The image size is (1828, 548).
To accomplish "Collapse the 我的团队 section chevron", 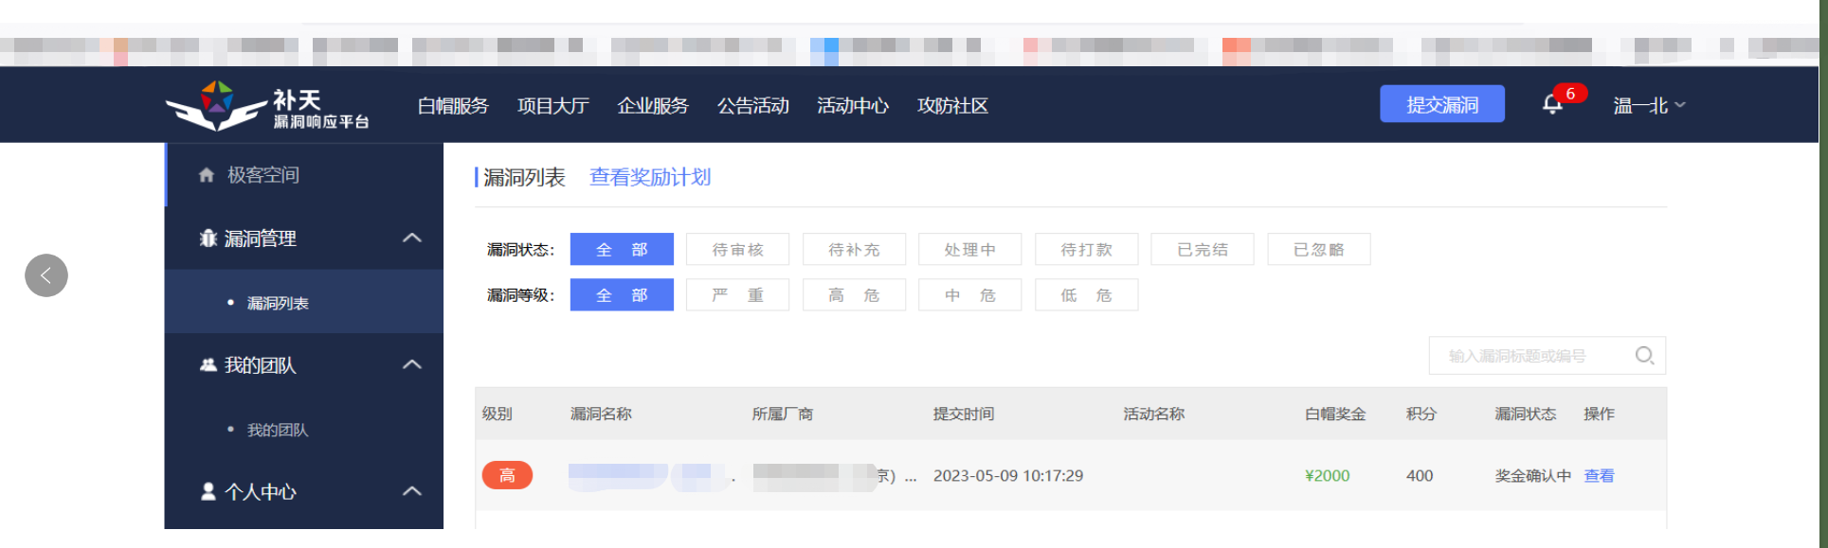I will point(411,364).
